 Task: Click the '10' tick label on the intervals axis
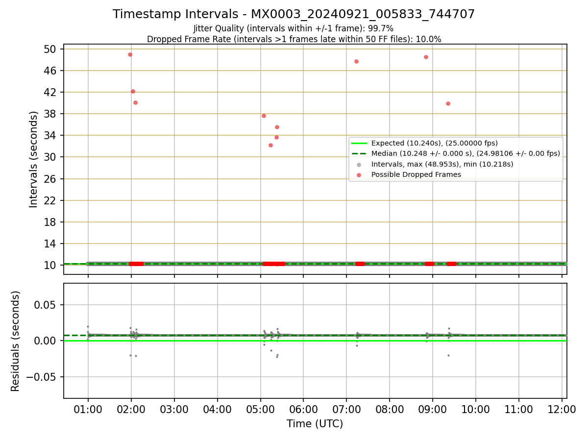point(51,265)
